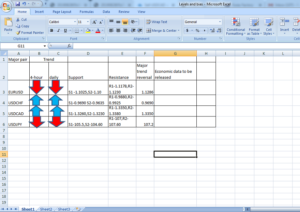
Task: Copy the selected cells
Action: tap(22, 26)
